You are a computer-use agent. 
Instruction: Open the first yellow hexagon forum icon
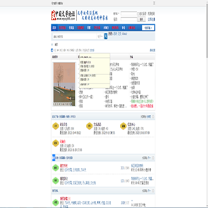(x=55, y=126)
